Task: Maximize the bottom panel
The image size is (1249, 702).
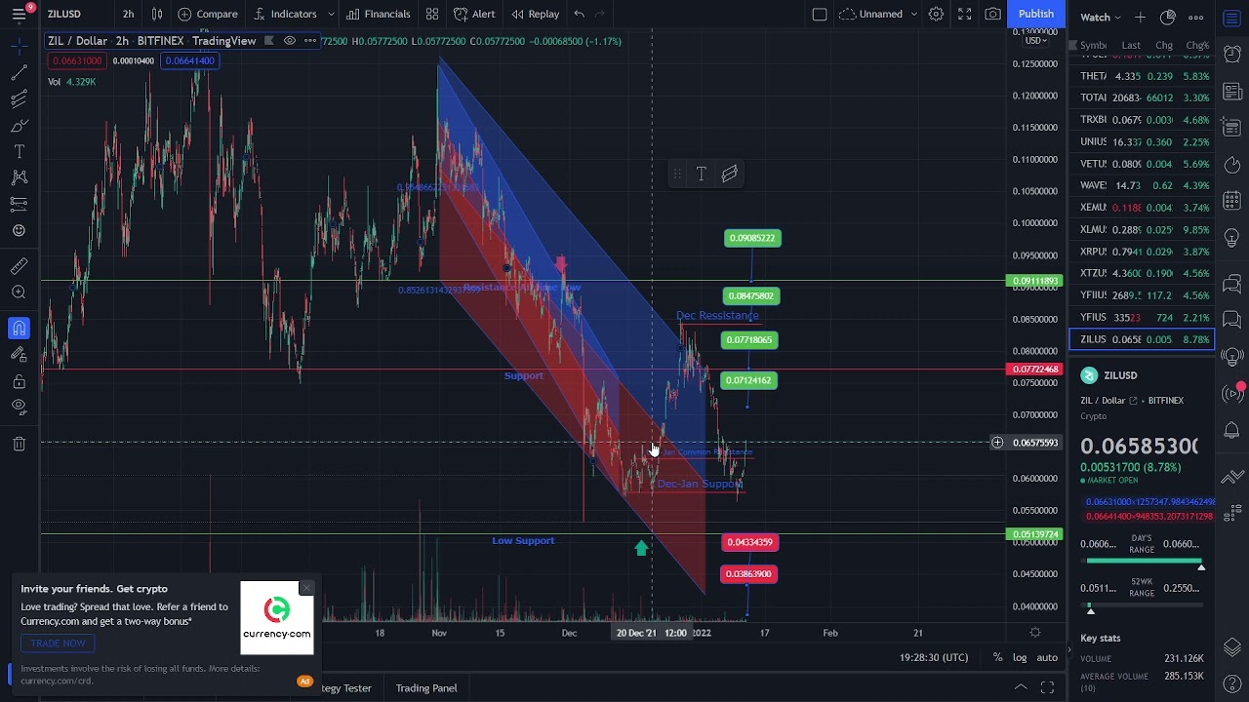Action: (x=1047, y=687)
